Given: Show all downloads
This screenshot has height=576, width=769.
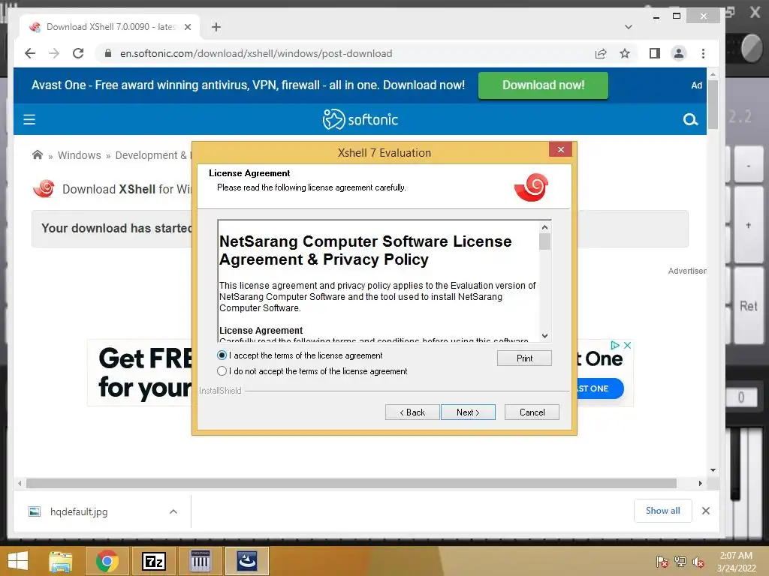Looking at the screenshot, I should click(662, 510).
